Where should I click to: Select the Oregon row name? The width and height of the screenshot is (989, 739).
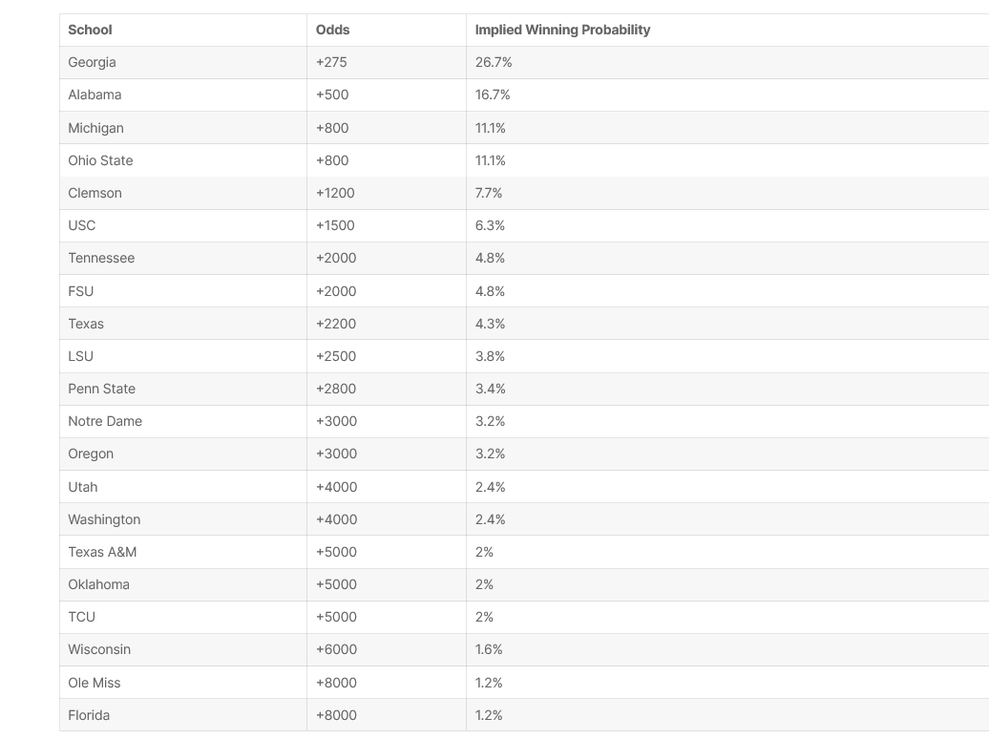point(91,454)
